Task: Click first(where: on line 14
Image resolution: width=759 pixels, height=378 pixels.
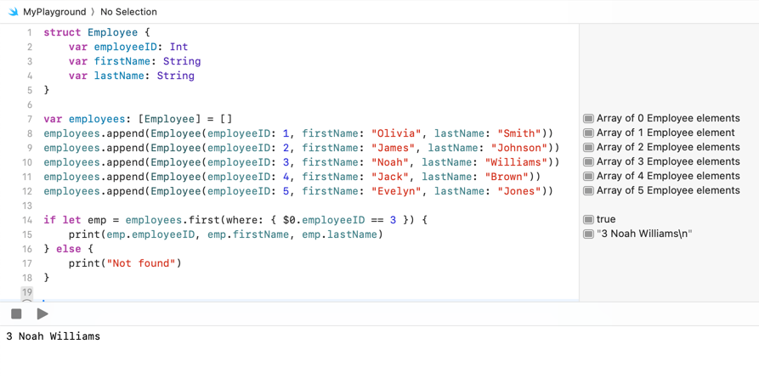Action: pyautogui.click(x=225, y=220)
